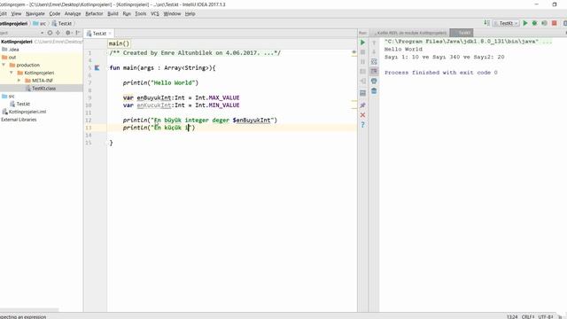Click Collapse All icon in Project panel

pyautogui.click(x=58, y=33)
